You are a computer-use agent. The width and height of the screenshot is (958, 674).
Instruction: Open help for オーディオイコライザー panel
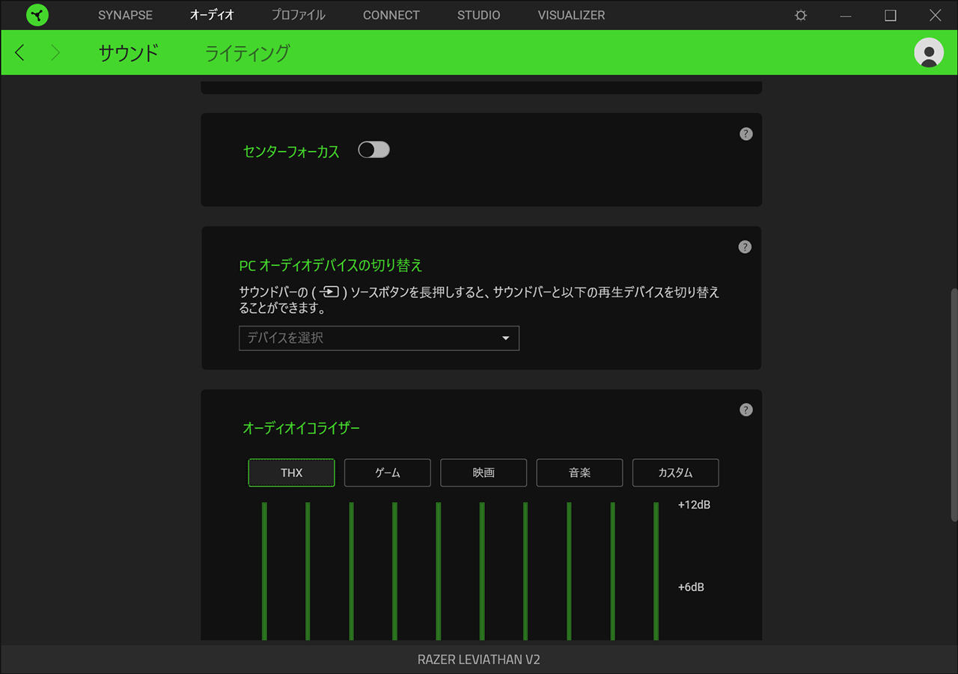point(745,410)
